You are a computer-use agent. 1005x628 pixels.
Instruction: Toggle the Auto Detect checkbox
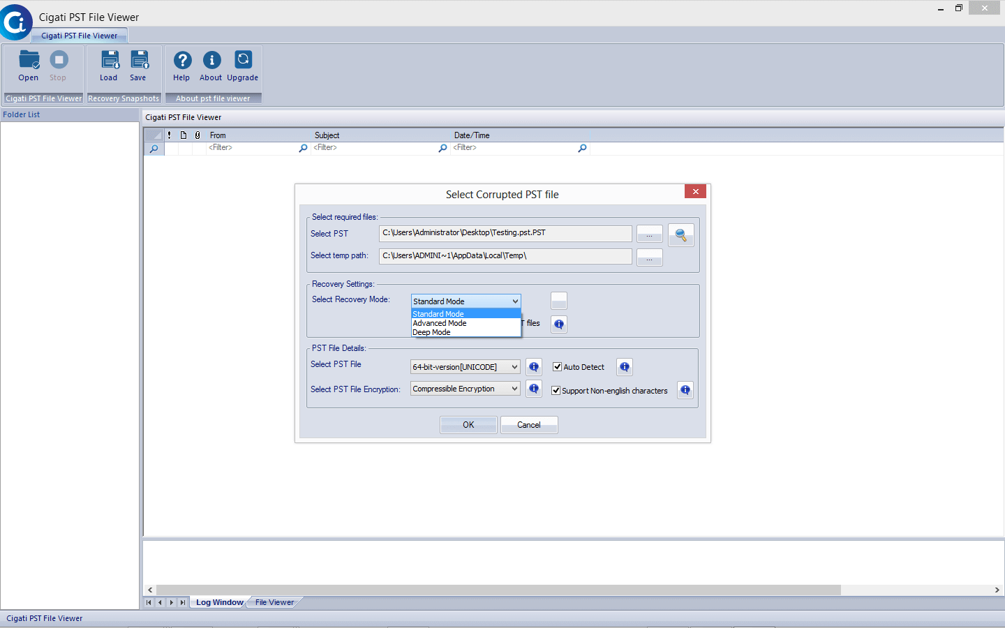(558, 367)
